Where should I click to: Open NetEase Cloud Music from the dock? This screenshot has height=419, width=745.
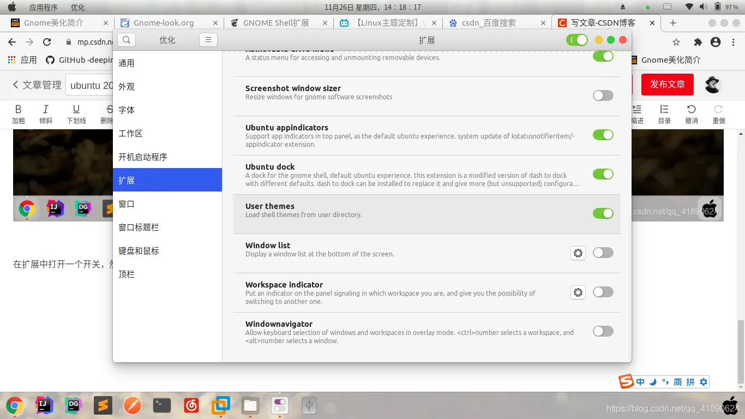coord(191,405)
